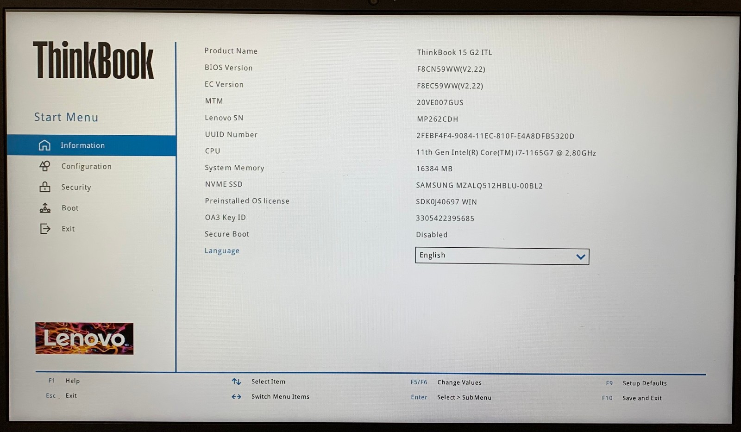The image size is (741, 432).
Task: Click the EC Version label
Action: pyautogui.click(x=224, y=84)
